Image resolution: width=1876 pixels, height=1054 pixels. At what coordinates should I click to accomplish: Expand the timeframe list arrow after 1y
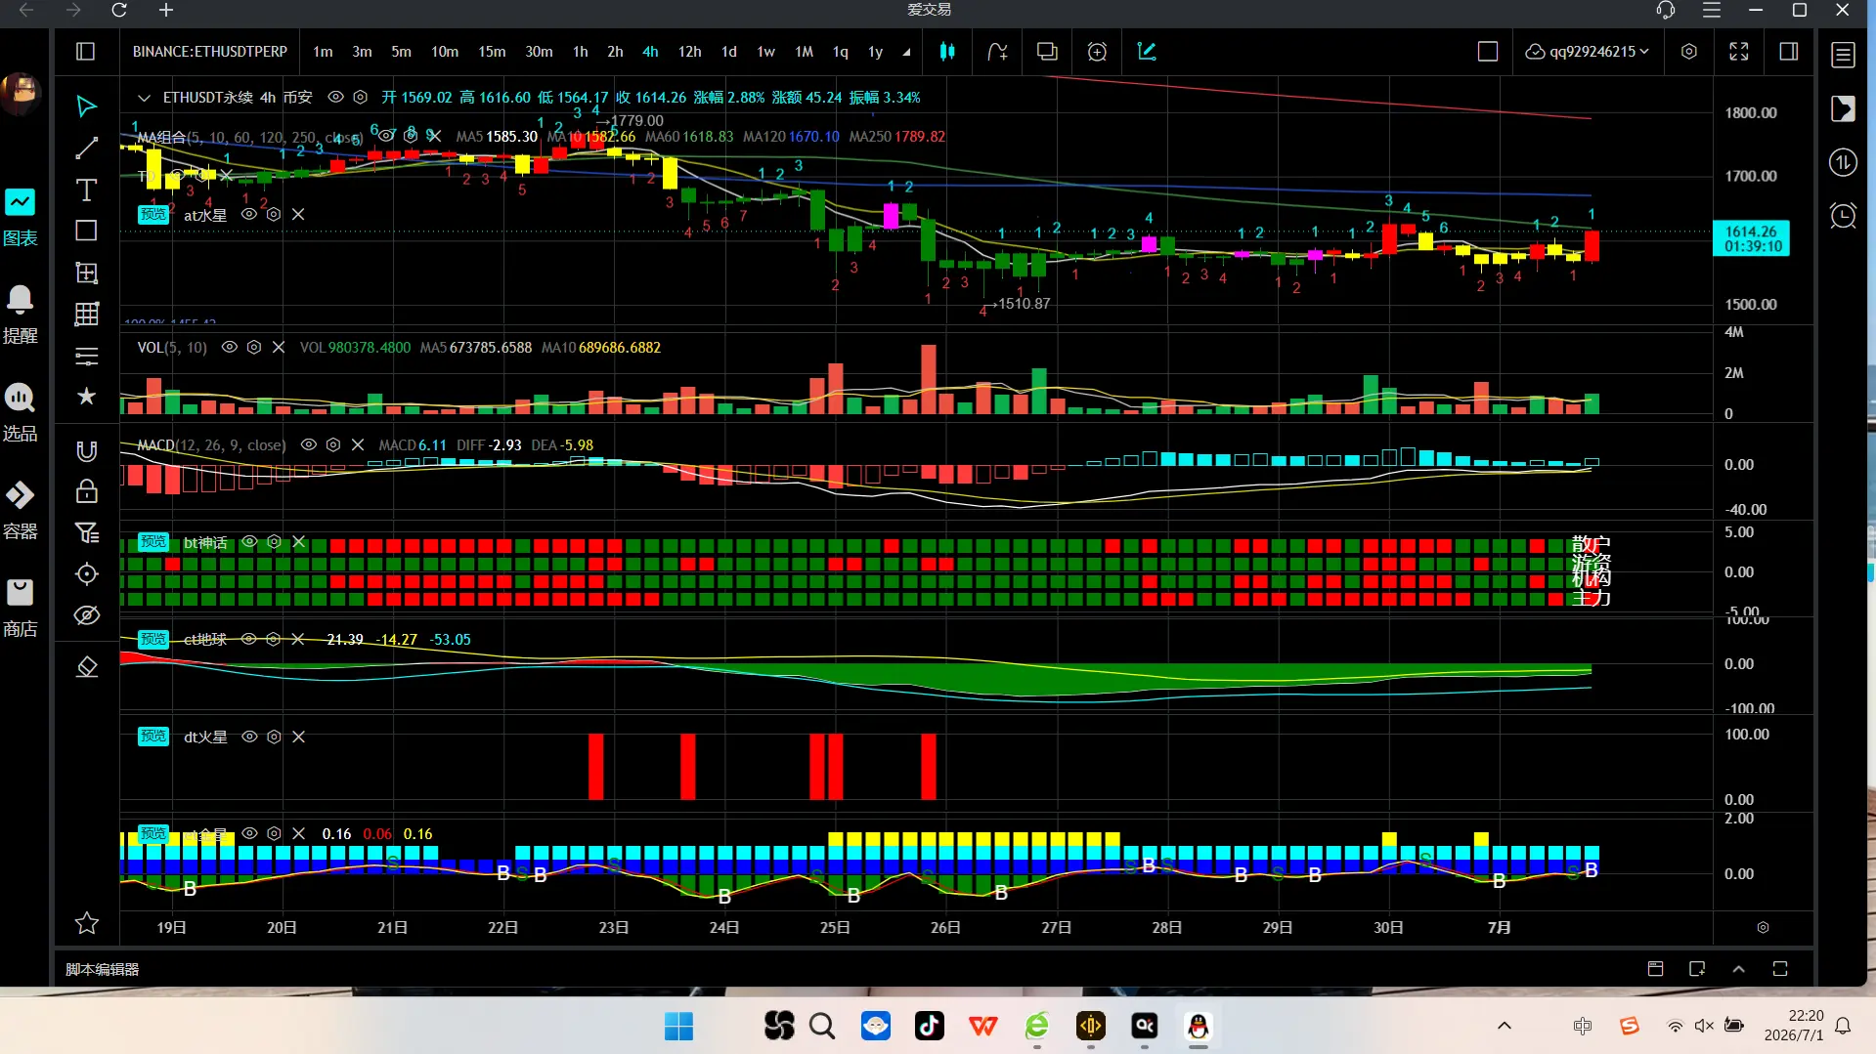click(906, 52)
